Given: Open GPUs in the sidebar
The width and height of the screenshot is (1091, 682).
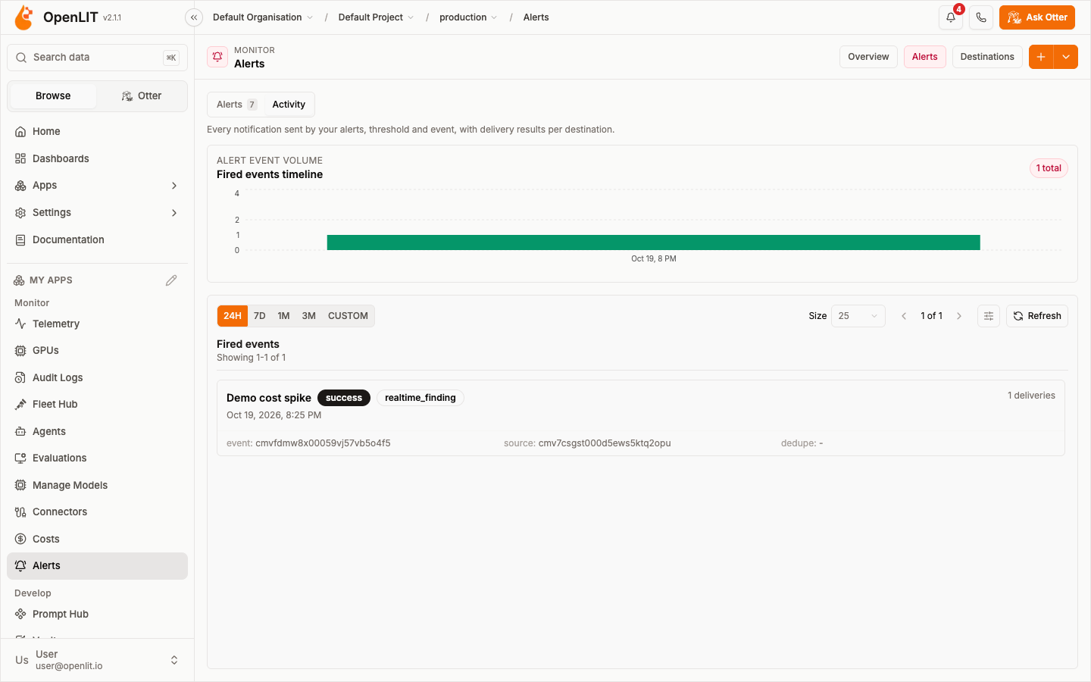Looking at the screenshot, I should tap(97, 351).
